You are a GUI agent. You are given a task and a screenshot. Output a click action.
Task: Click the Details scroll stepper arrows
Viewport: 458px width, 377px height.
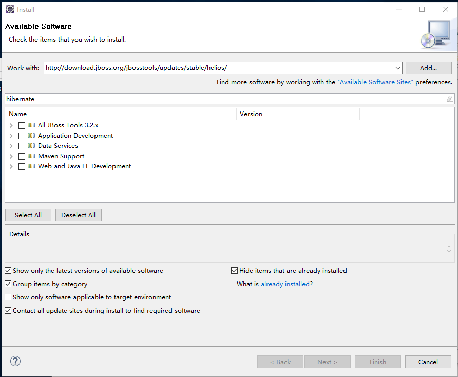click(449, 248)
